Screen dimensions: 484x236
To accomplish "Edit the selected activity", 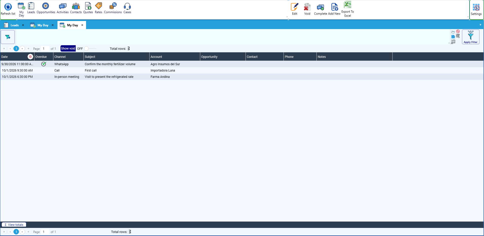I will pos(295,9).
